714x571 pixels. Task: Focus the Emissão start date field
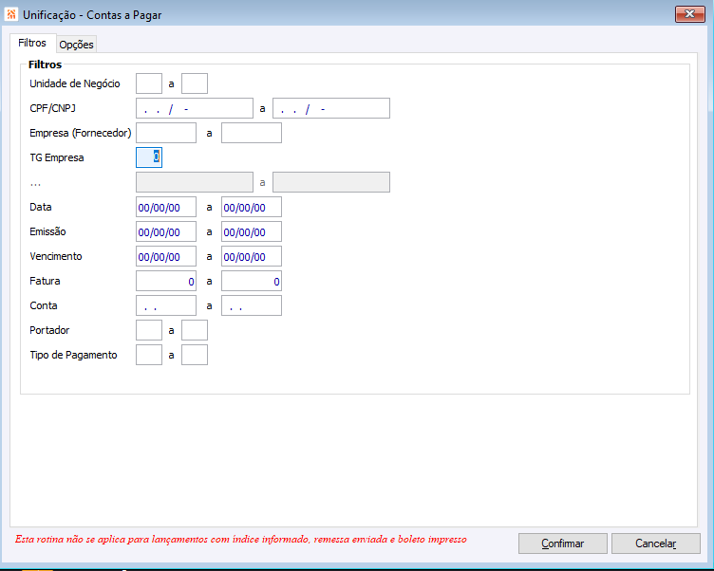[166, 231]
